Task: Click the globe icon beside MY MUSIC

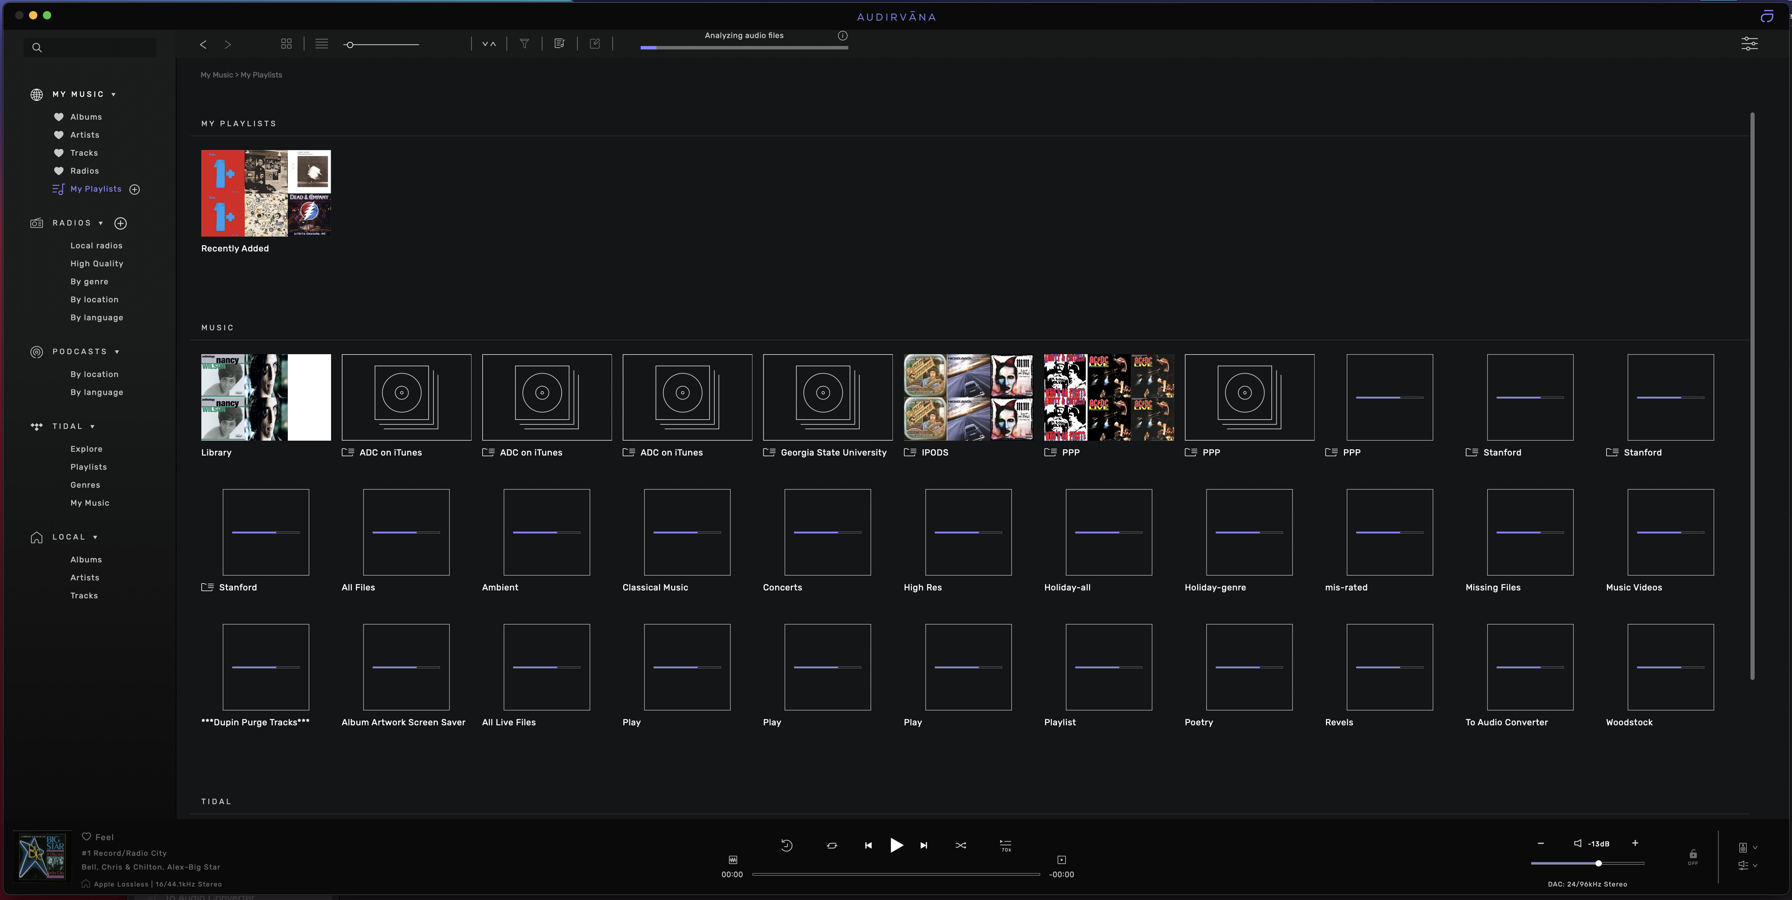Action: 37,94
